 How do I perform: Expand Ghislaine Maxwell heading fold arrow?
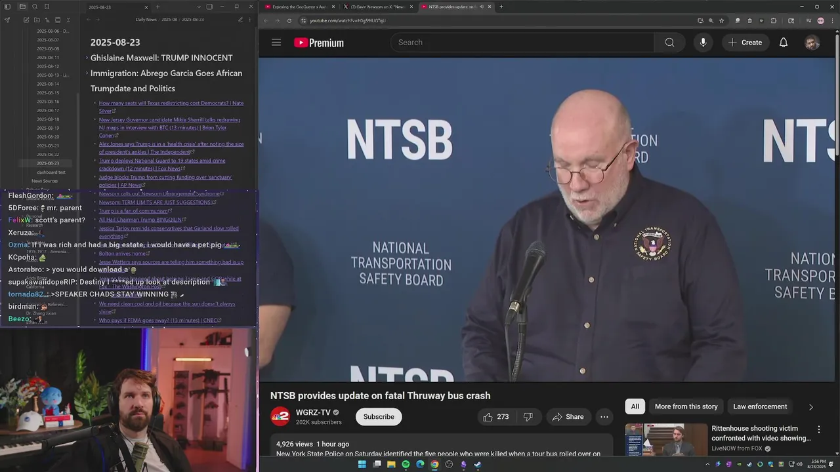(x=87, y=58)
